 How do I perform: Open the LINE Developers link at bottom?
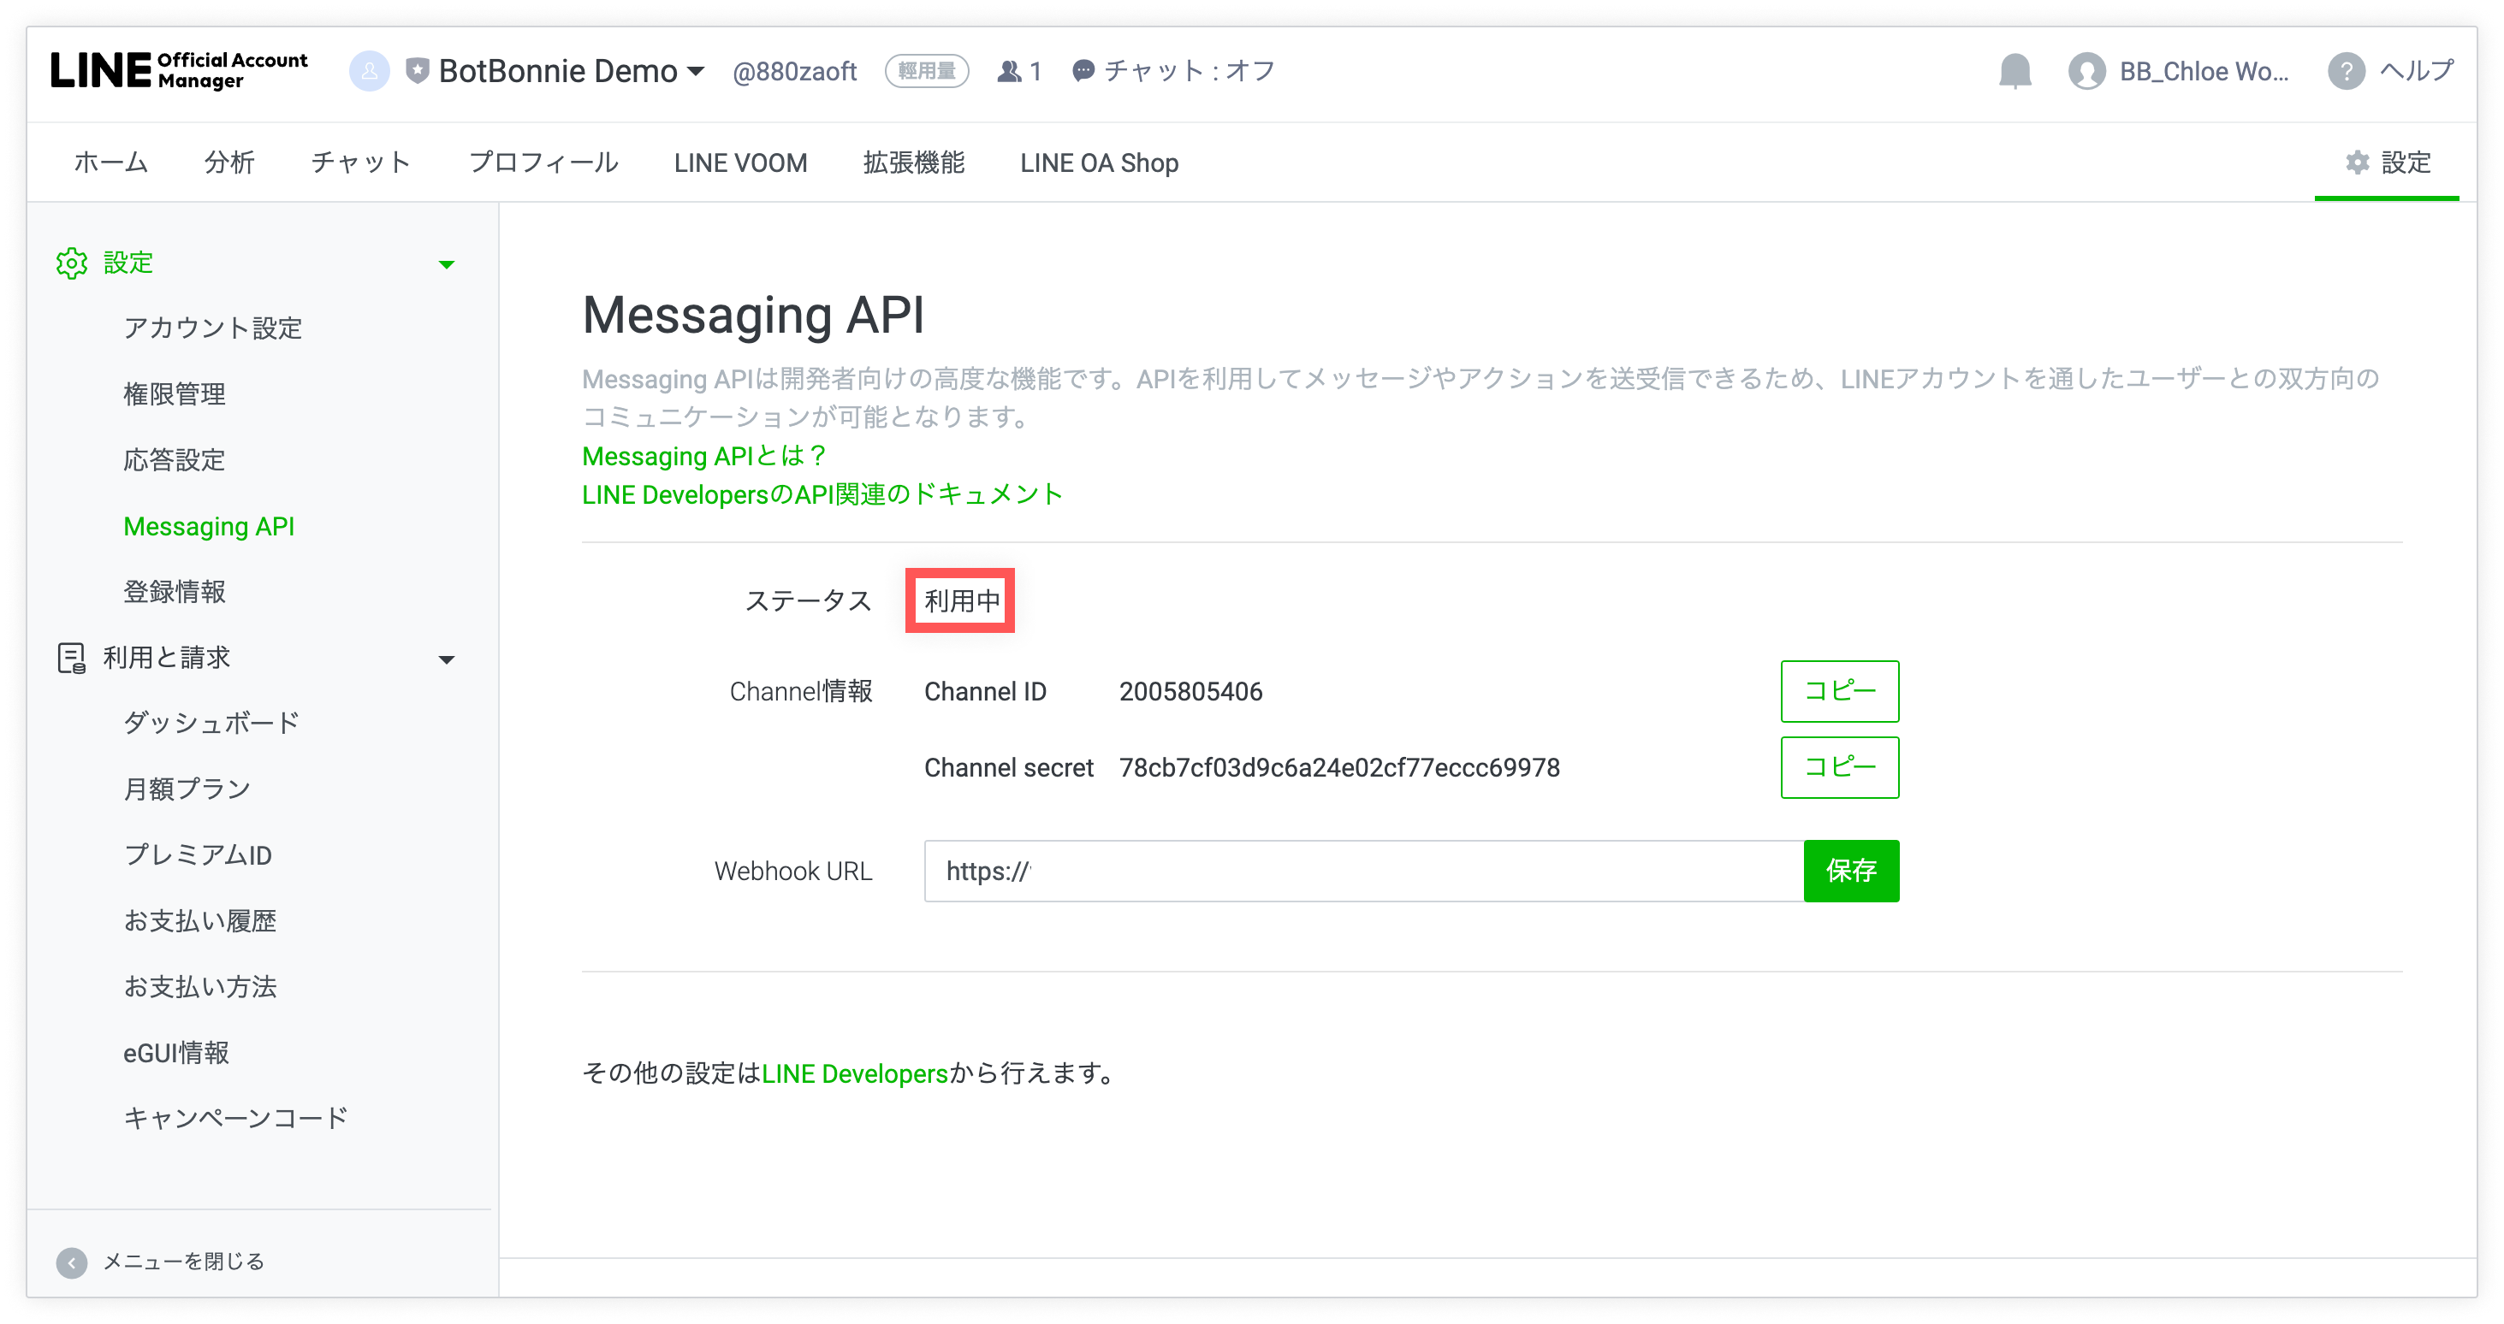[x=854, y=1073]
